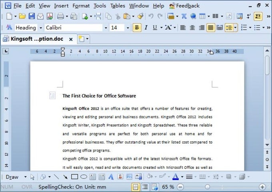Insert WordArt with blue A icon

click(x=111, y=177)
